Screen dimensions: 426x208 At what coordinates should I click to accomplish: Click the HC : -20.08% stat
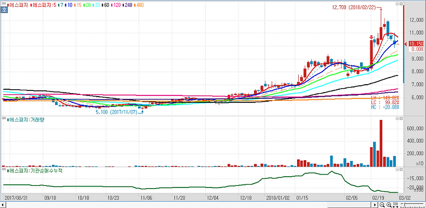point(385,107)
